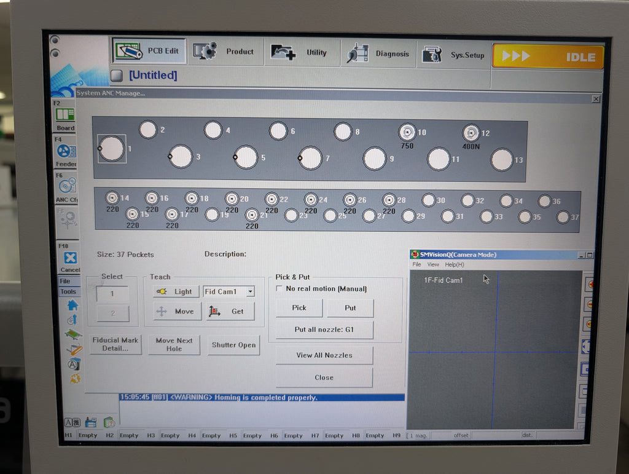Toggle the checkbox beside the Untitled file name

pyautogui.click(x=117, y=76)
